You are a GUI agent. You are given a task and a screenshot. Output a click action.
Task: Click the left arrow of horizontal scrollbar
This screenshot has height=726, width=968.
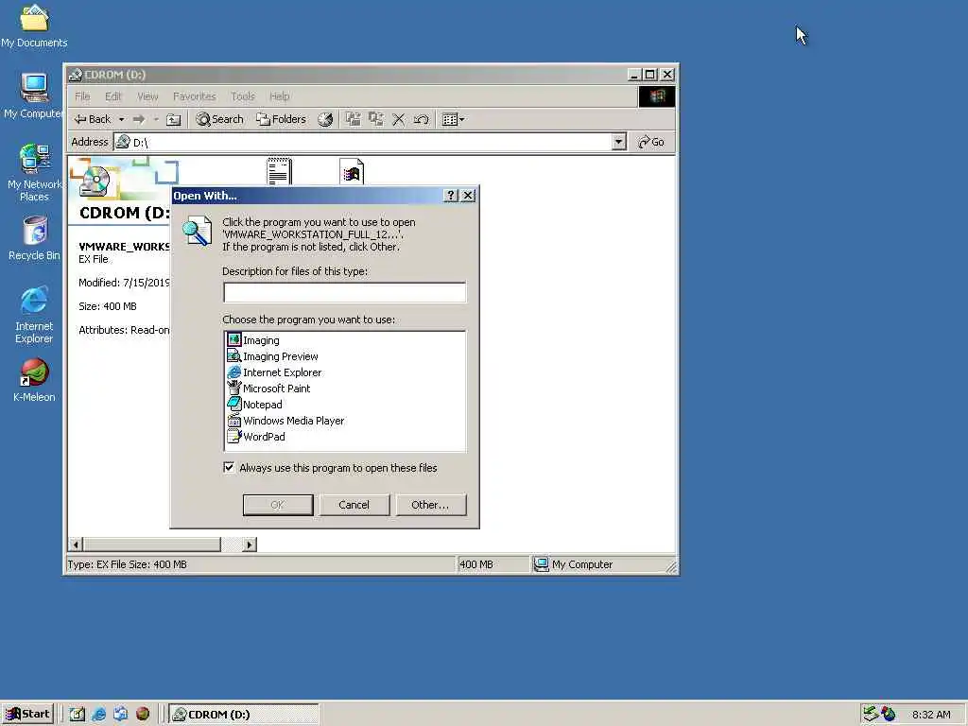click(76, 544)
